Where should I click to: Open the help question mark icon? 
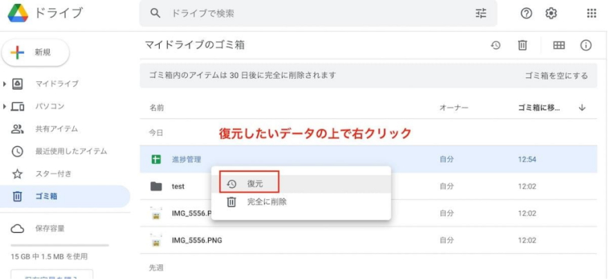526,14
